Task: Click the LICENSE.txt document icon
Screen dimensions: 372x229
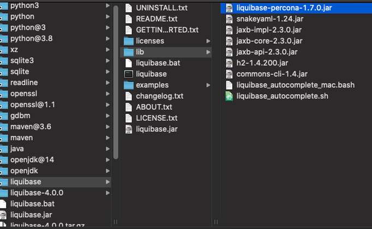Action: pyautogui.click(x=129, y=118)
